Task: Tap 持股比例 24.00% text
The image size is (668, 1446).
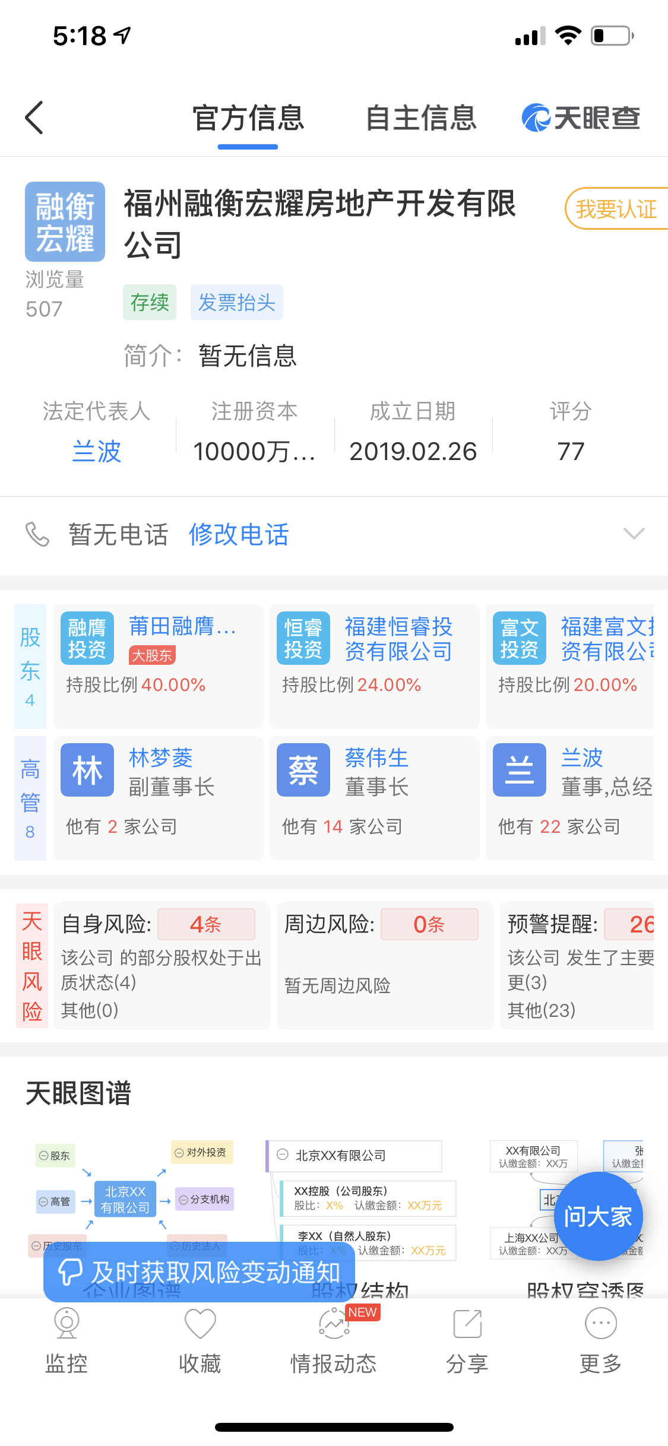Action: 352,684
